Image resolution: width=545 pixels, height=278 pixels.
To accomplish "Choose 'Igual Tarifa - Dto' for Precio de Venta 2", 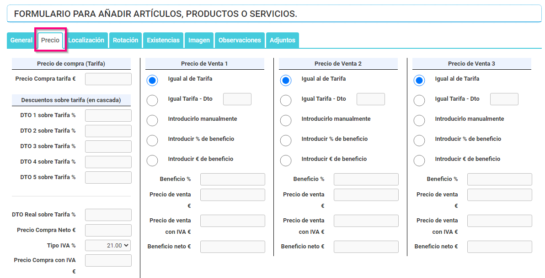I will click(x=286, y=101).
